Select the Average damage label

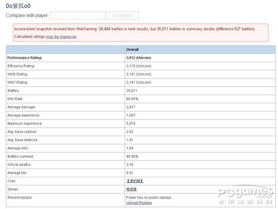(x=22, y=107)
